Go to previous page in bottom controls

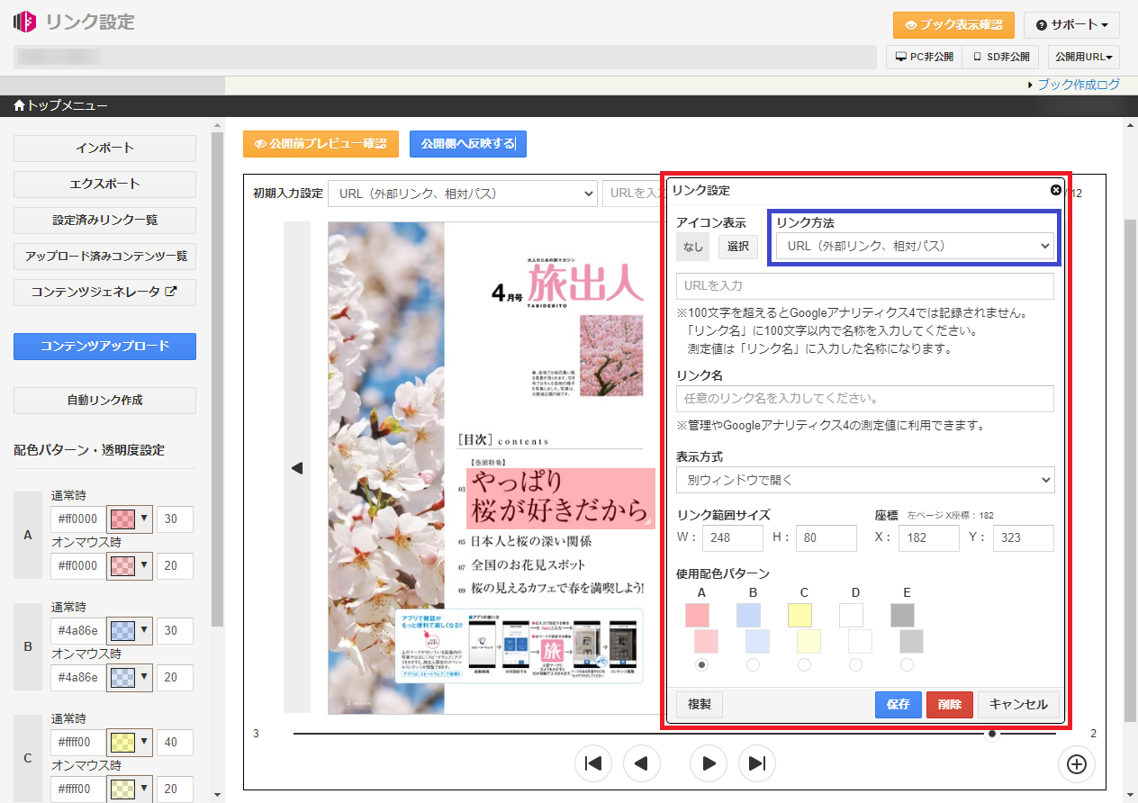pos(642,763)
